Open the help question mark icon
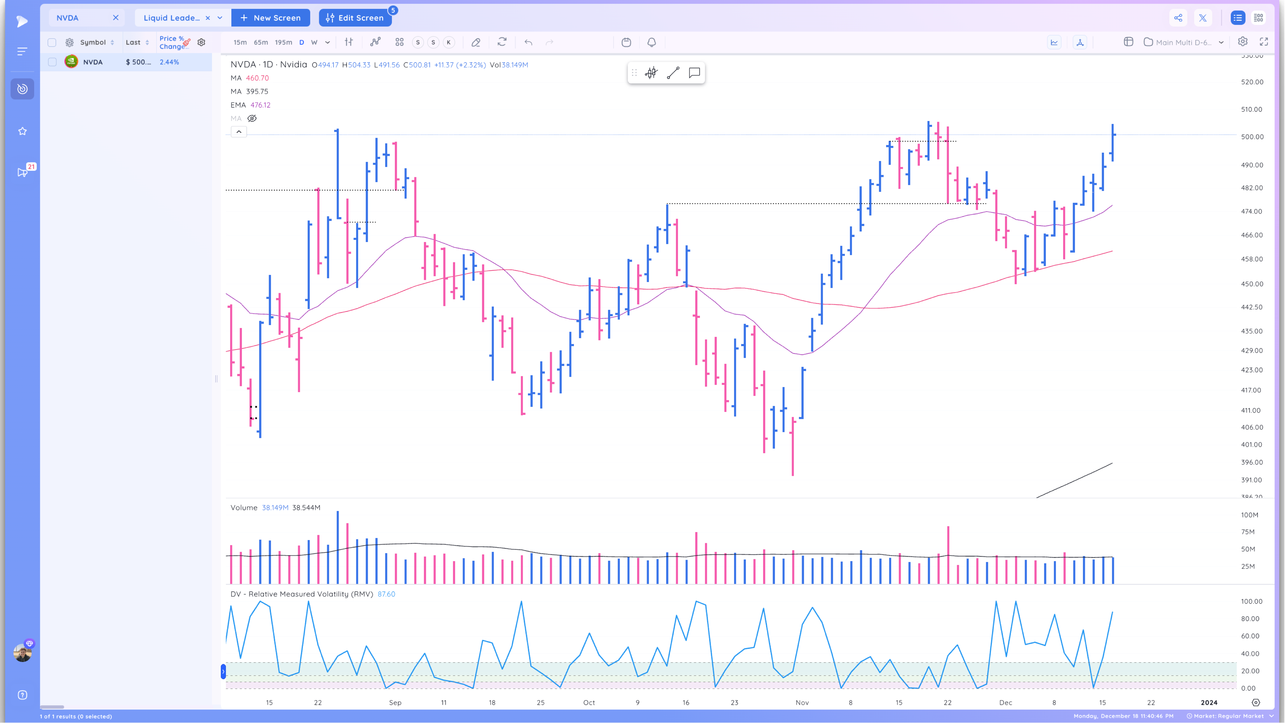The image size is (1285, 723). [x=22, y=695]
